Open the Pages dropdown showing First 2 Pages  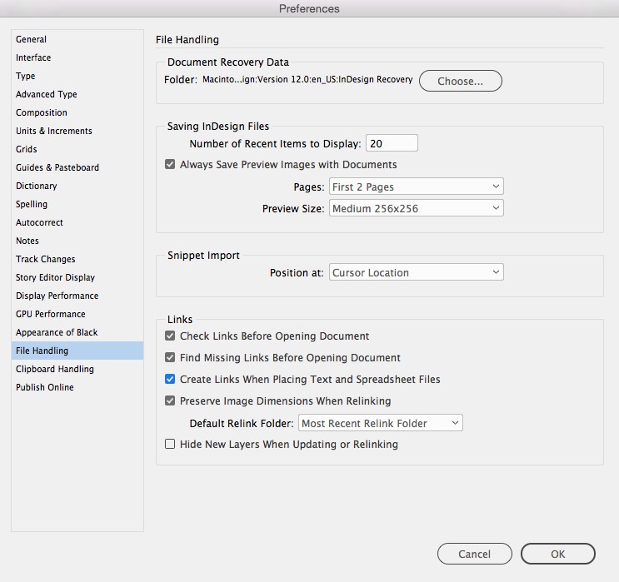pyautogui.click(x=416, y=187)
